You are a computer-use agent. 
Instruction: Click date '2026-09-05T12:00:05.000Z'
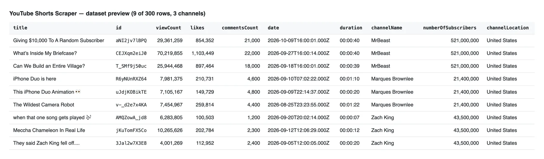point(299,143)
